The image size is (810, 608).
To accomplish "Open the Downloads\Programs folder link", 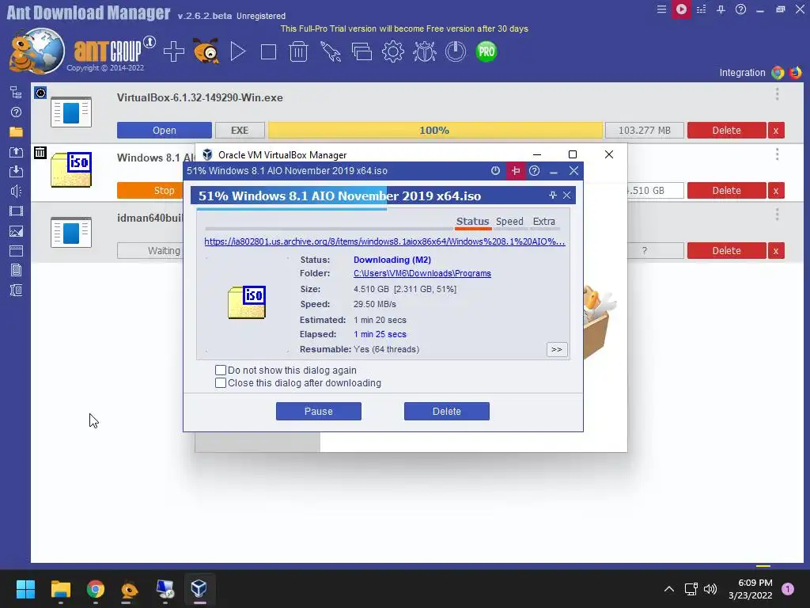I will pos(422,273).
